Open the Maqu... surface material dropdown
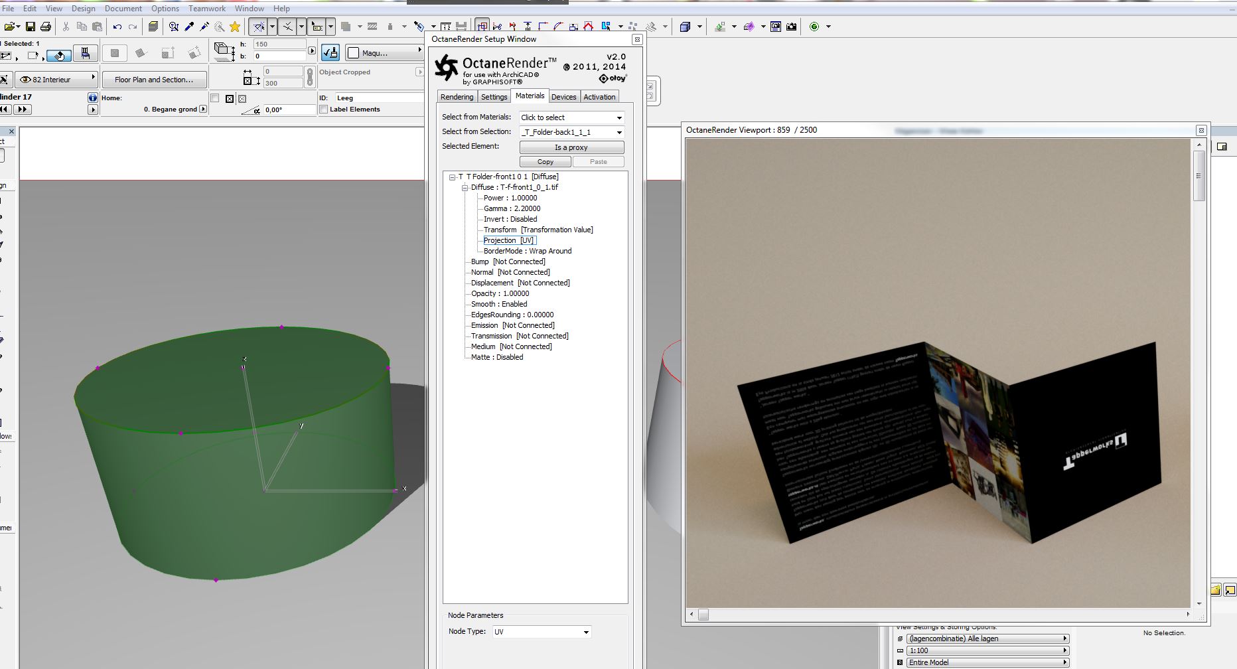1237x669 pixels. click(385, 53)
